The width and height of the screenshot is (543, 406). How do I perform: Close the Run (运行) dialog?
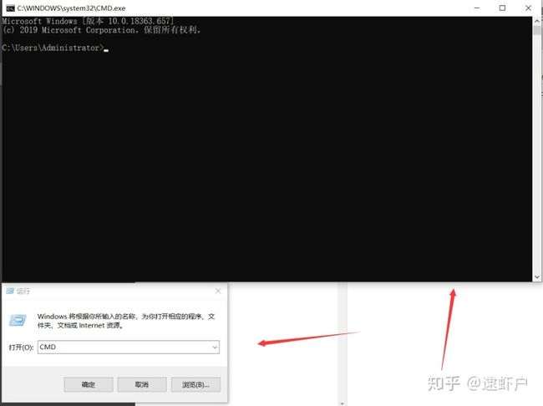[x=218, y=291]
